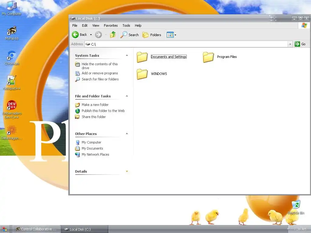Click Add or remove programs link
This screenshot has height=233, width=311.
(100, 73)
